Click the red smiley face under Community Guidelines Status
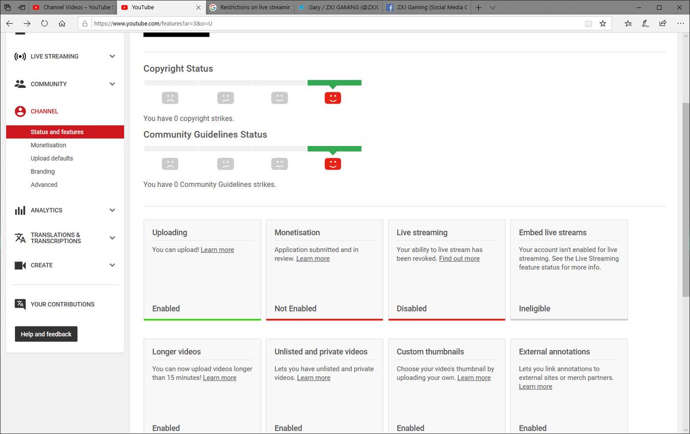690x434 pixels. (x=333, y=164)
